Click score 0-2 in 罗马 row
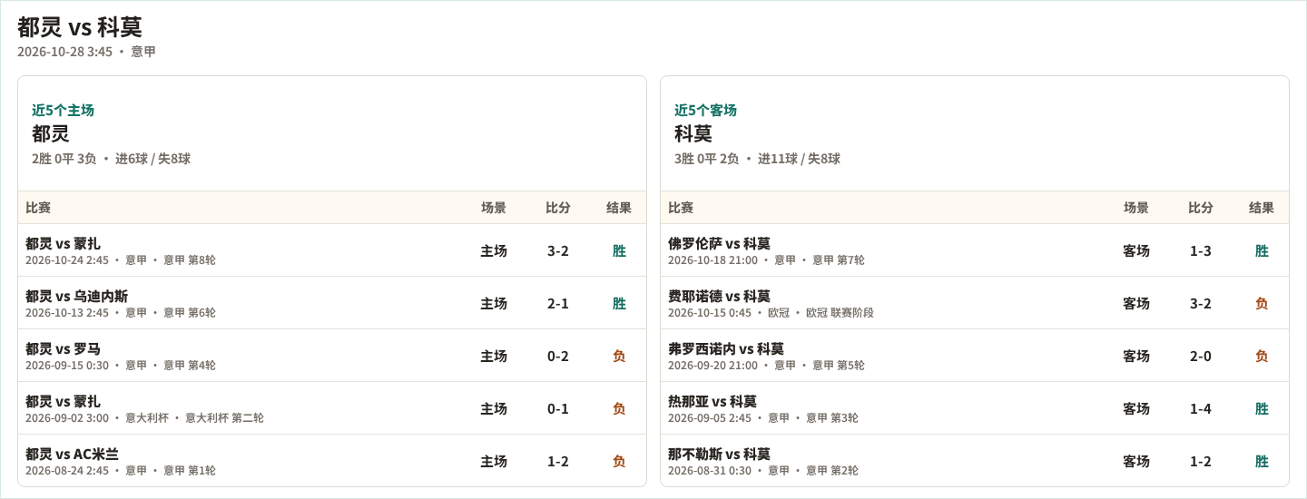Screen dimensions: 1307x499 (x=558, y=356)
